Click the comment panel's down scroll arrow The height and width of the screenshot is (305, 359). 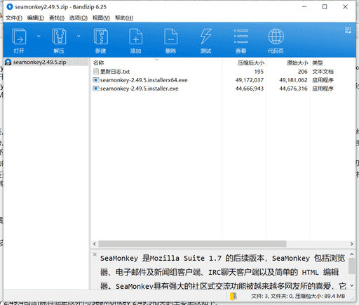(x=352, y=285)
